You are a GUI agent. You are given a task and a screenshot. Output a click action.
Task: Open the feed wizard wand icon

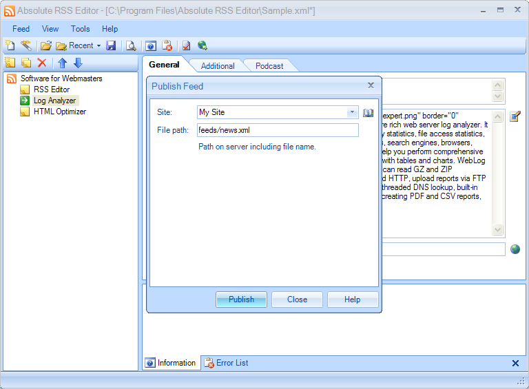point(26,45)
